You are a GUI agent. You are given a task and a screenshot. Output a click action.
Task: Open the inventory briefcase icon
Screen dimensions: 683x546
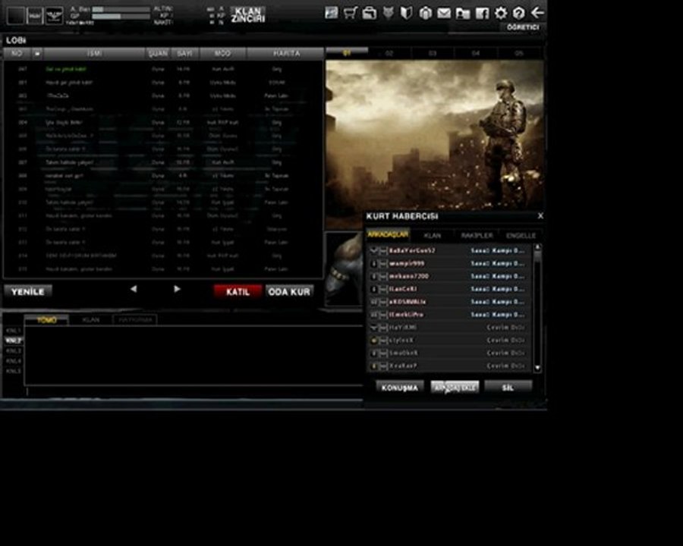pyautogui.click(x=369, y=13)
